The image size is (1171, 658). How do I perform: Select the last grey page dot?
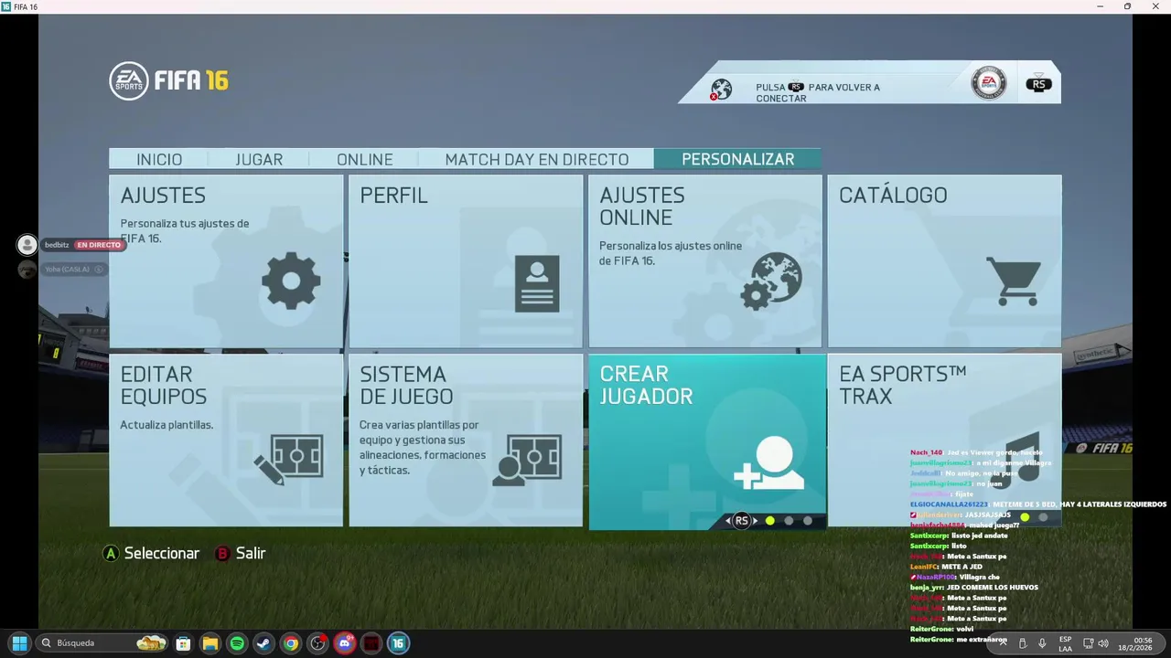[x=808, y=521]
